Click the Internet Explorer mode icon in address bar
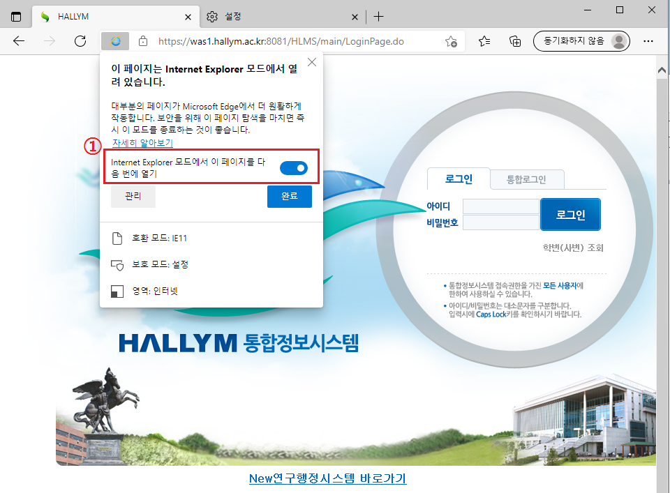 point(115,41)
